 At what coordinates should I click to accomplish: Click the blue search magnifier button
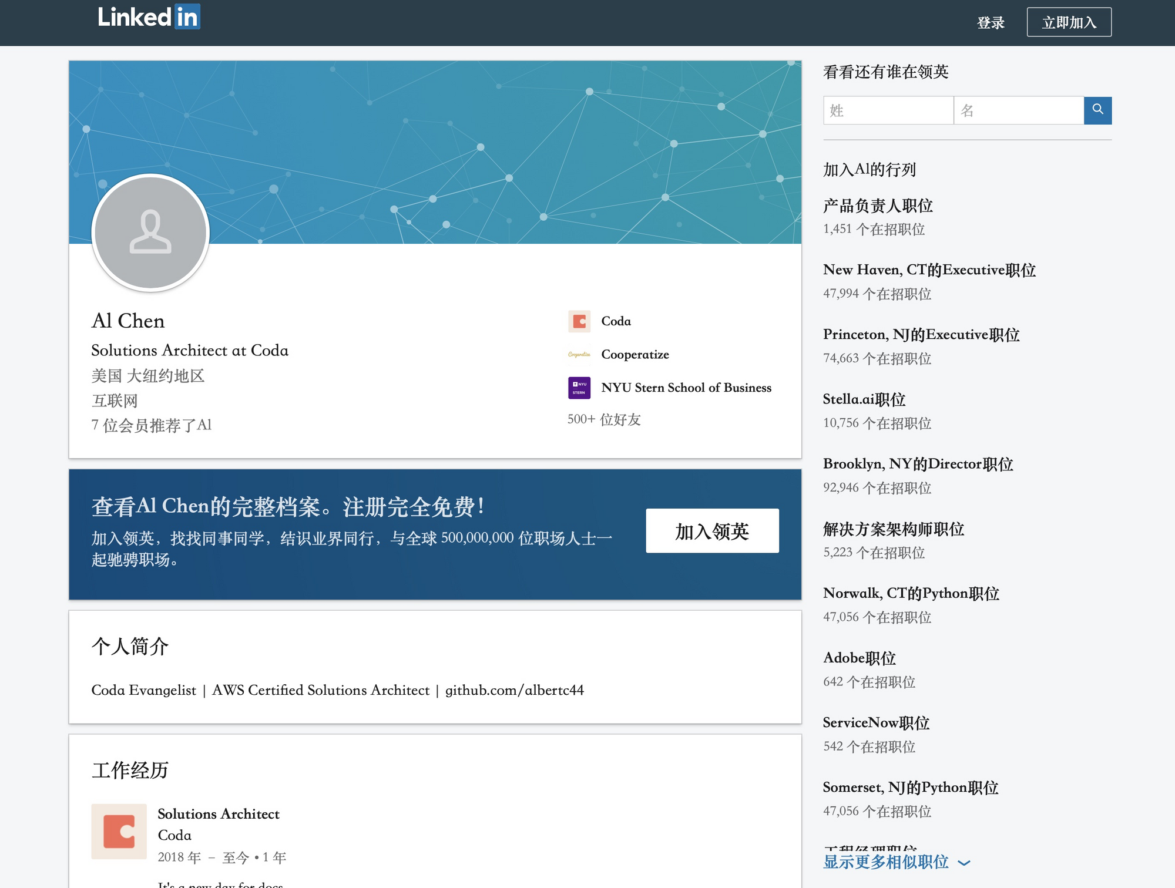point(1097,110)
